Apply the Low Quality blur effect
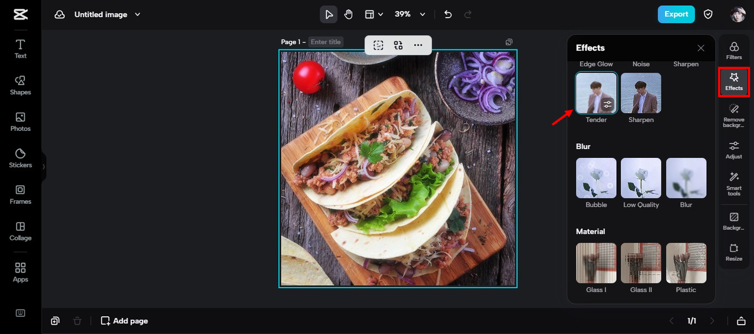The height and width of the screenshot is (334, 754). (641, 178)
